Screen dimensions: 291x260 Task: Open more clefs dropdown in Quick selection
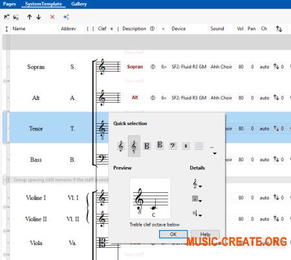coord(213,150)
